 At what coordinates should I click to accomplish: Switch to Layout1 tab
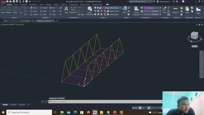click(x=13, y=104)
